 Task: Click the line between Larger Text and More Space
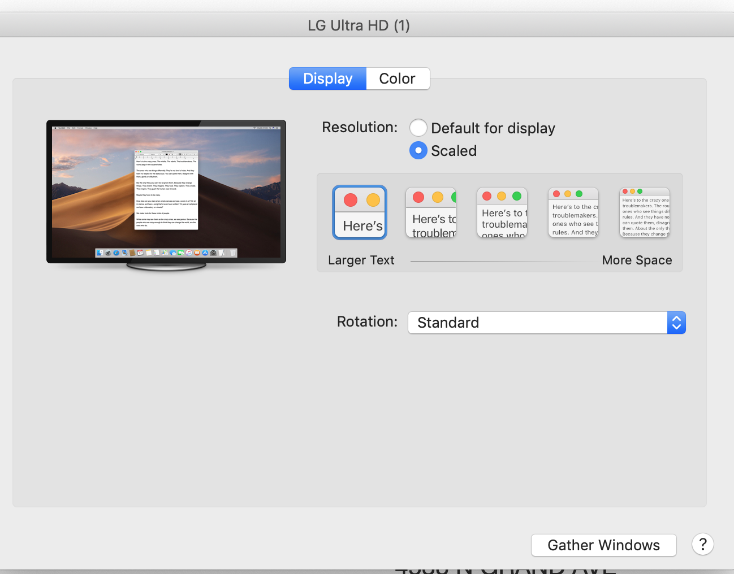[498, 262]
